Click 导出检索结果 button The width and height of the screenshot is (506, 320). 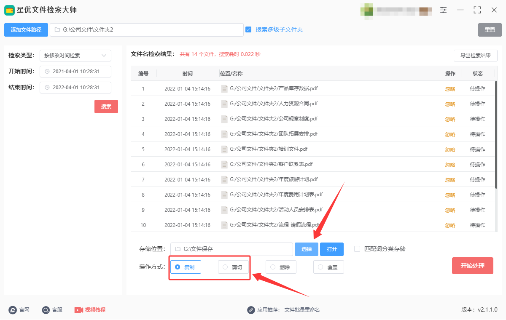tap(476, 56)
